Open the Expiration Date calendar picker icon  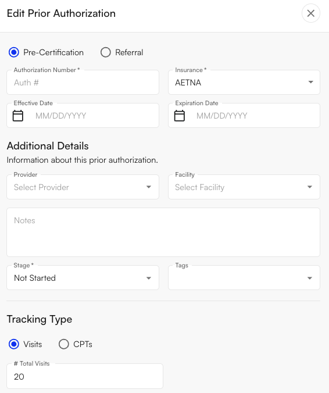pos(180,116)
